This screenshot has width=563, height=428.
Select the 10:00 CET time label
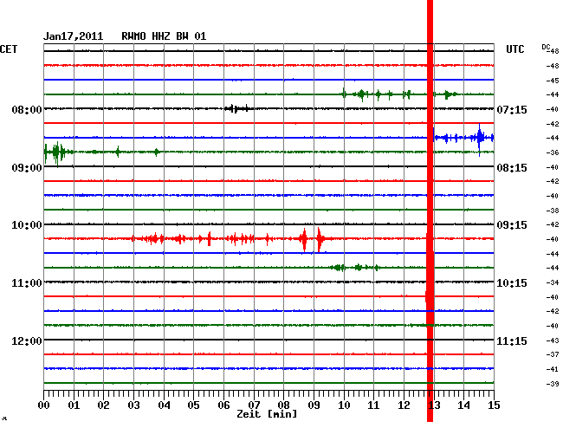point(27,225)
